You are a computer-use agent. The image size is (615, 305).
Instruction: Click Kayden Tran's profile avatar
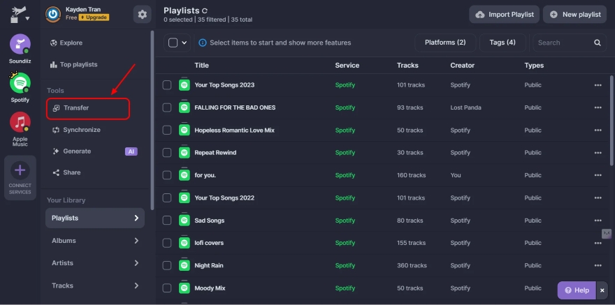(x=53, y=15)
